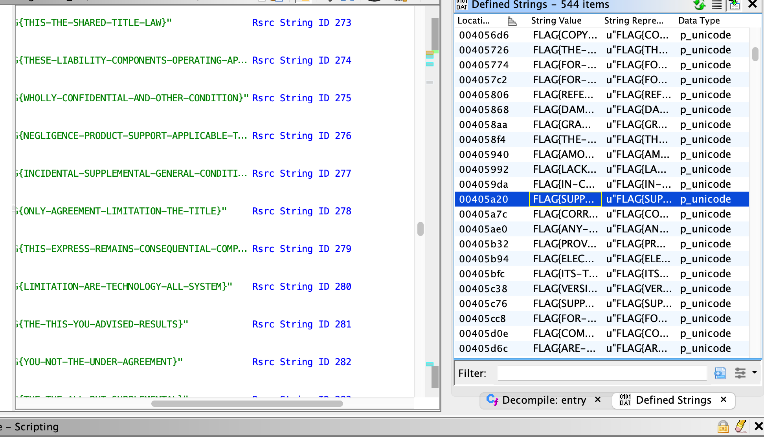
Task: Switch to the Defined Strings tab
Action: 673,400
